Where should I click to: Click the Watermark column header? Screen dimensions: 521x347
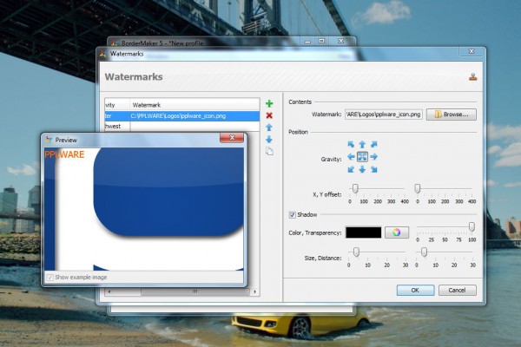[195, 105]
